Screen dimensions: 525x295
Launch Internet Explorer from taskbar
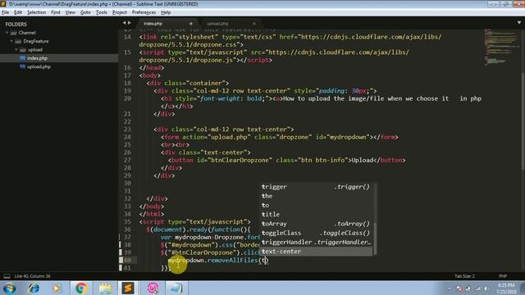[33, 288]
